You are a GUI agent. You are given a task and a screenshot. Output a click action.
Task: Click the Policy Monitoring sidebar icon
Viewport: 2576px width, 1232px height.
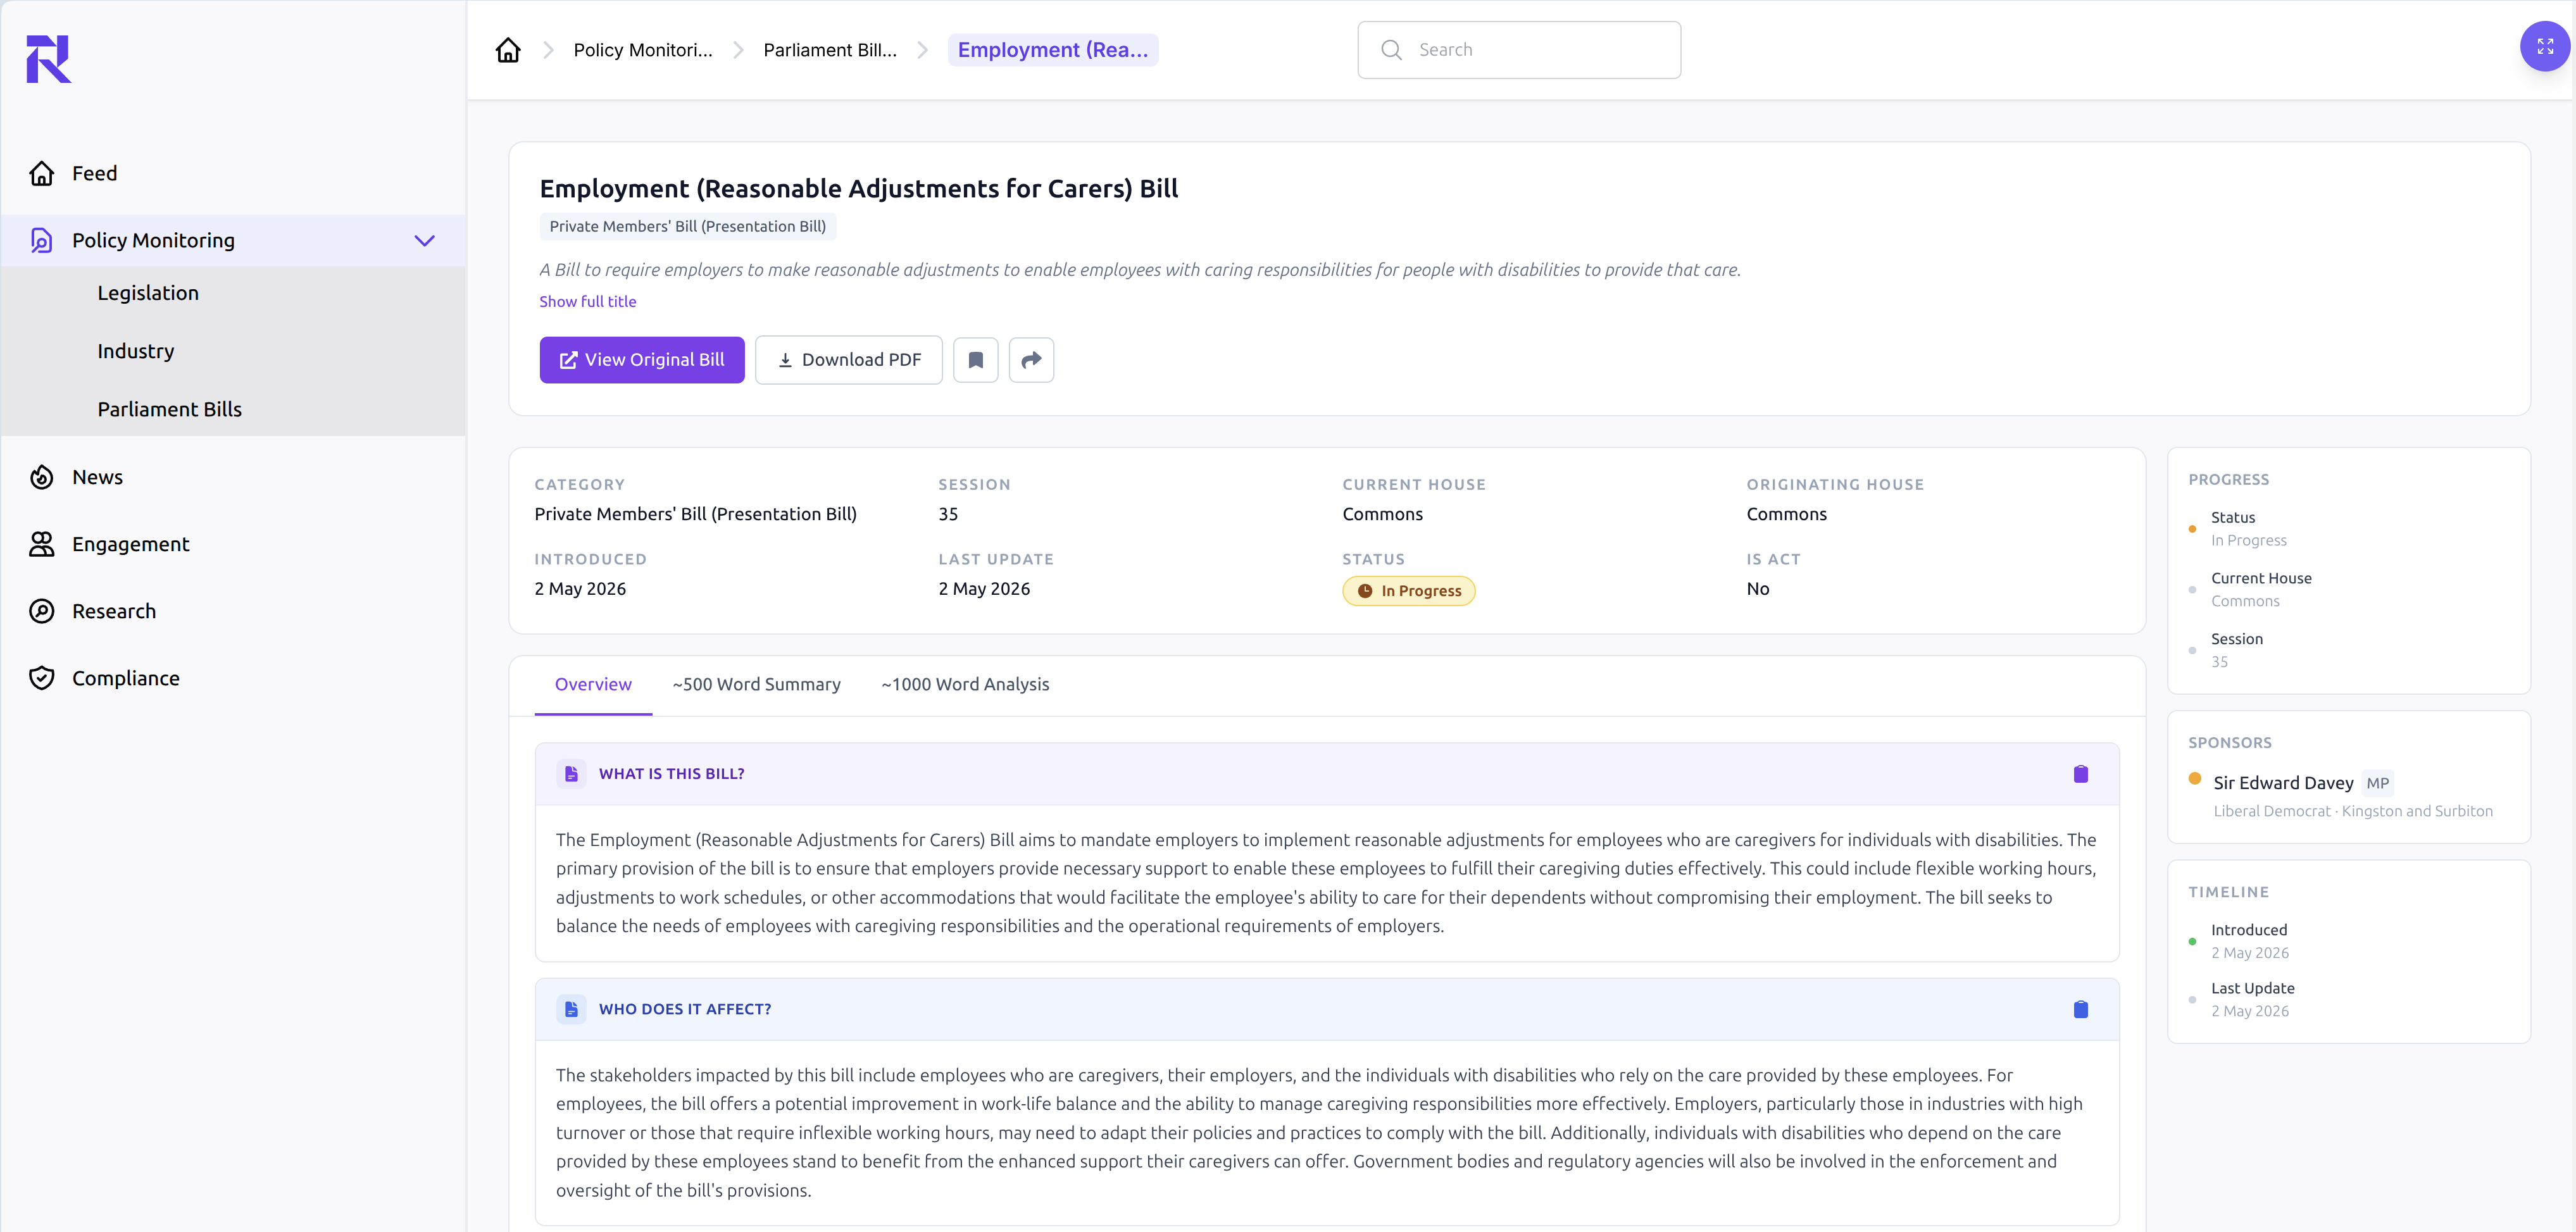tap(41, 240)
